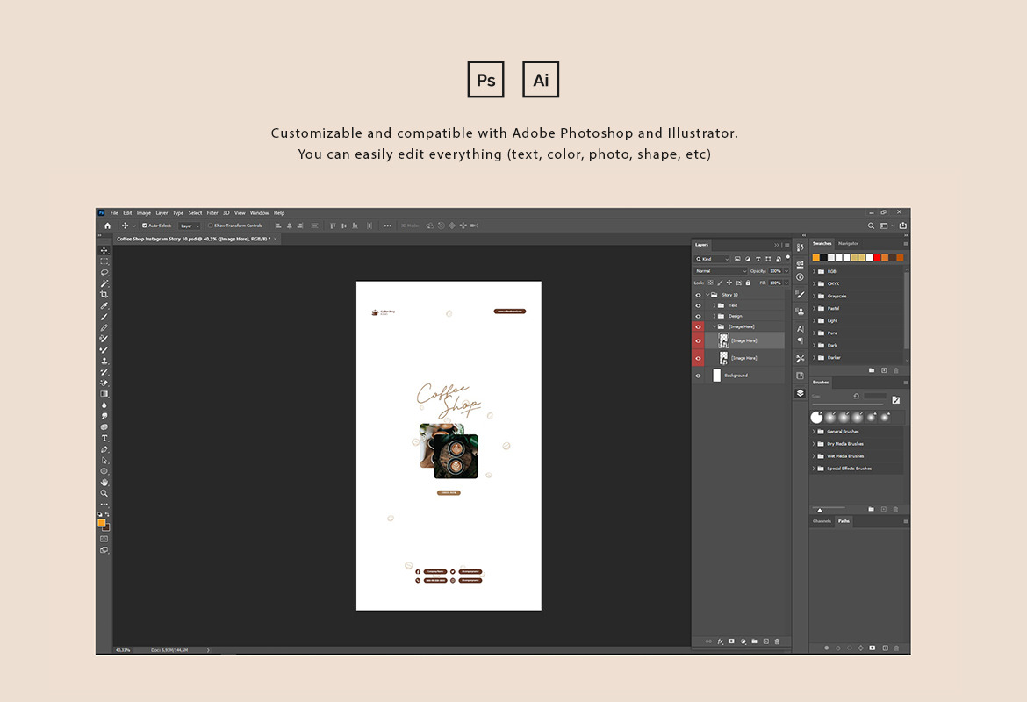The image size is (1027, 702).
Task: Click the Home icon in options bar
Action: point(107,226)
